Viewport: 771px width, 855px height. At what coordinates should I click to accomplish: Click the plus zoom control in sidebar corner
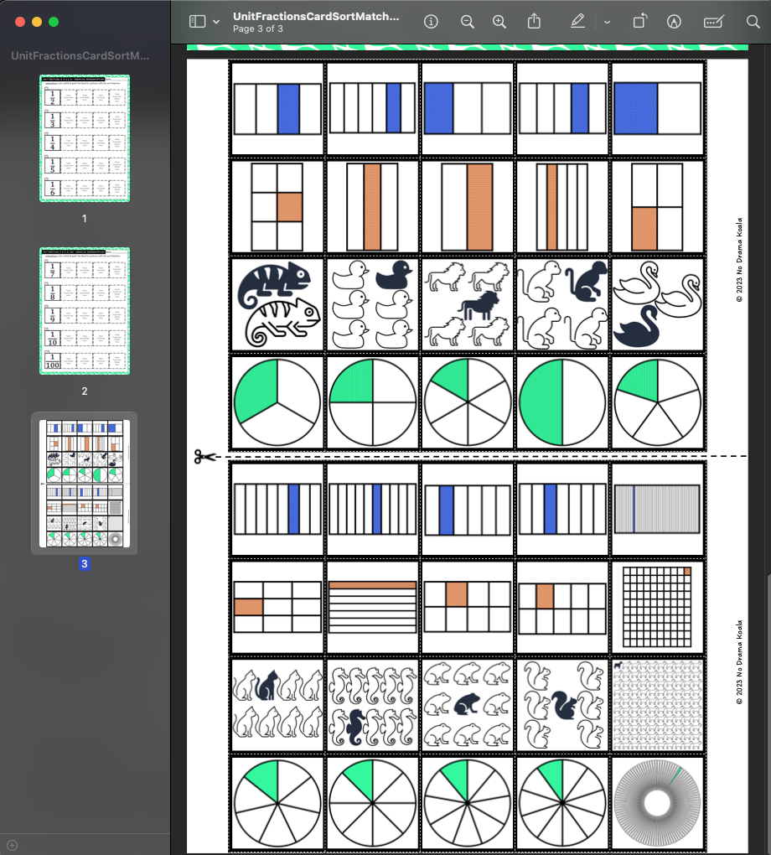[x=13, y=844]
